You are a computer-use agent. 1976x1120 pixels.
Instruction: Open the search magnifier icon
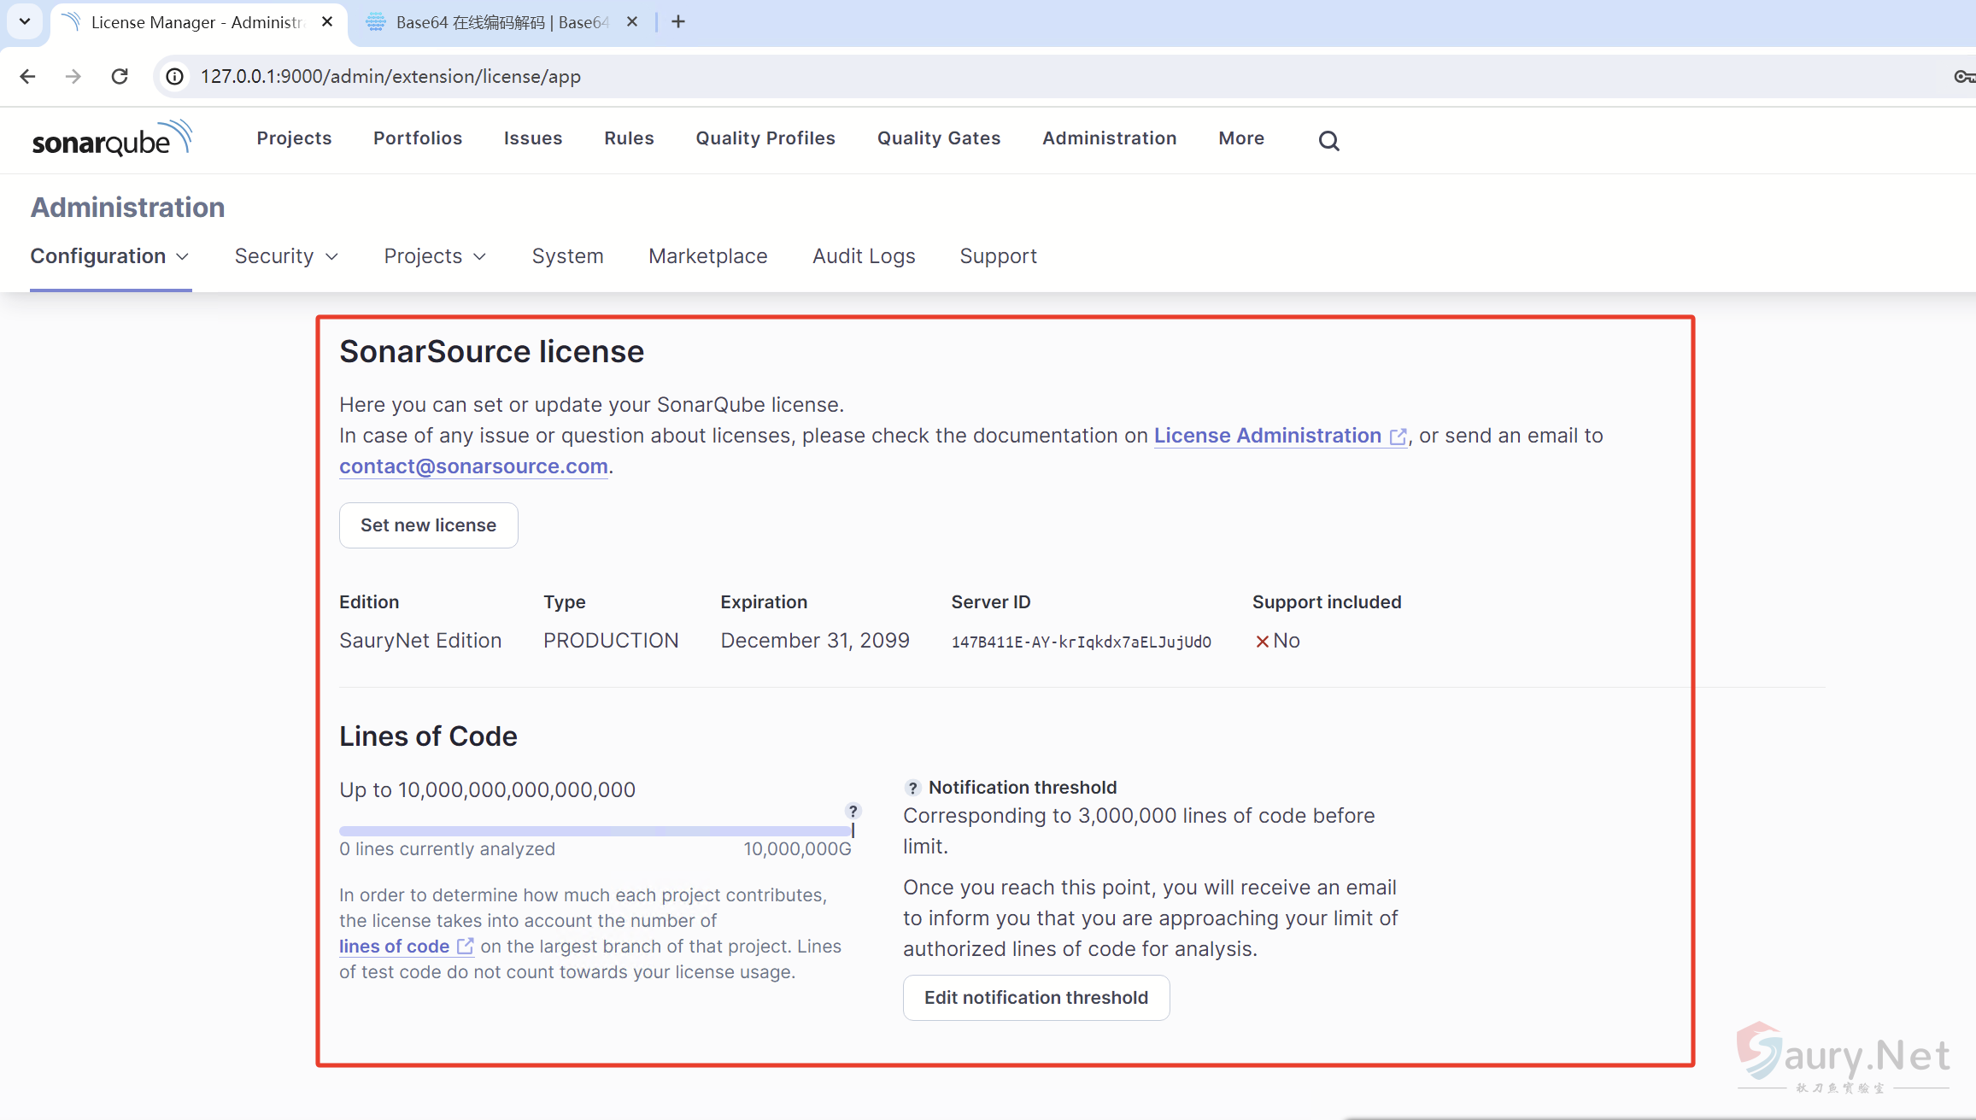(1328, 141)
